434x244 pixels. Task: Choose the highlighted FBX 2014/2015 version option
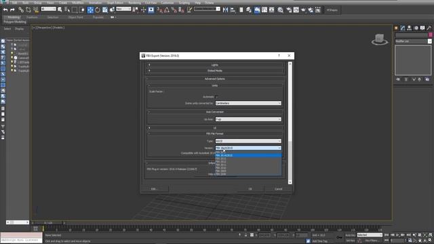(x=248, y=155)
